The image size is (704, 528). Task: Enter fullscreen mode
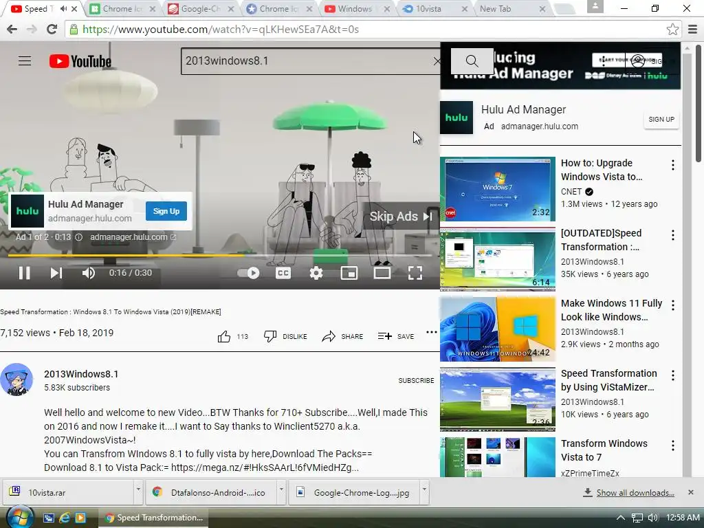(415, 272)
